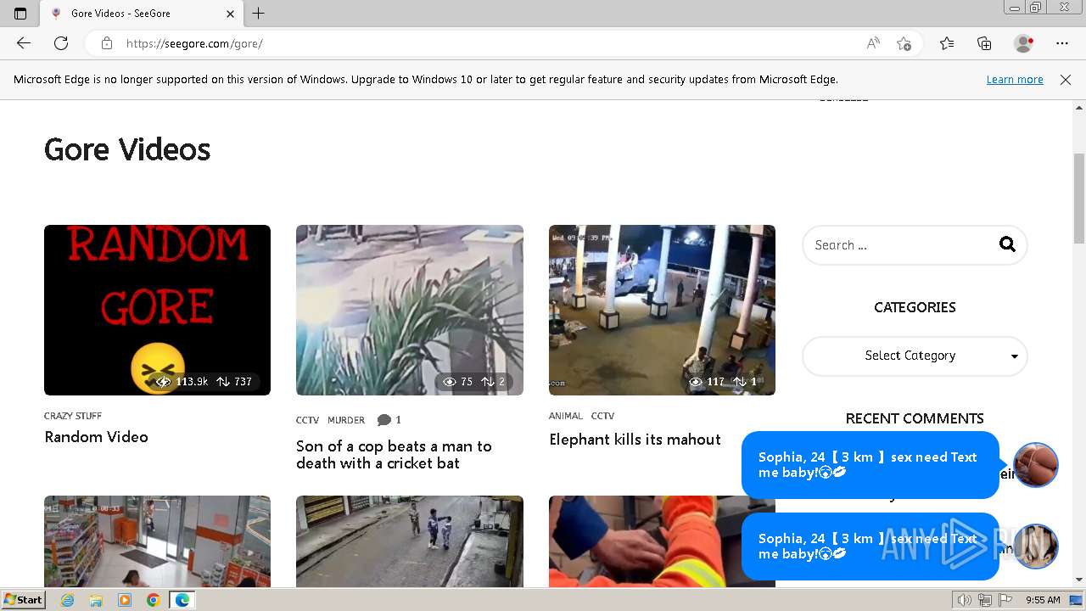
Task: Click the ANIMAL category tag
Action: [x=566, y=416]
